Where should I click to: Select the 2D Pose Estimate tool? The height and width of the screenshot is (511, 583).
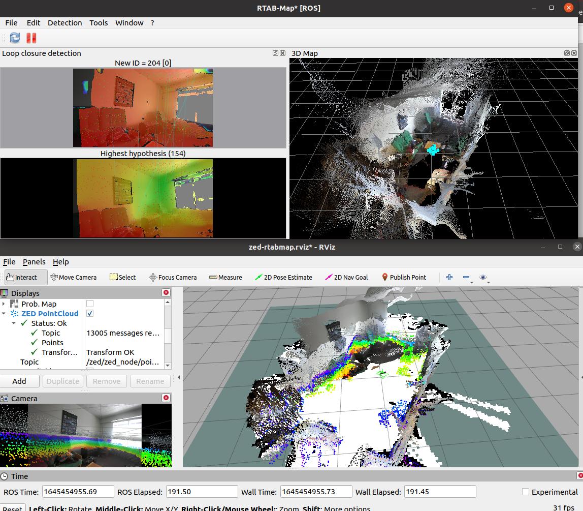(x=283, y=277)
